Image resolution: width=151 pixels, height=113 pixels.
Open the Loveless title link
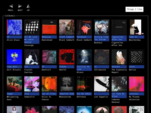tap(136, 94)
